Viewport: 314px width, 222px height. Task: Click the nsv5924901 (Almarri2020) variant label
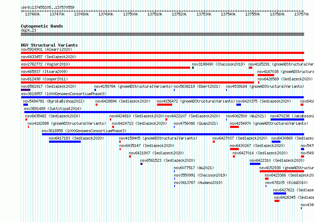[47, 49]
